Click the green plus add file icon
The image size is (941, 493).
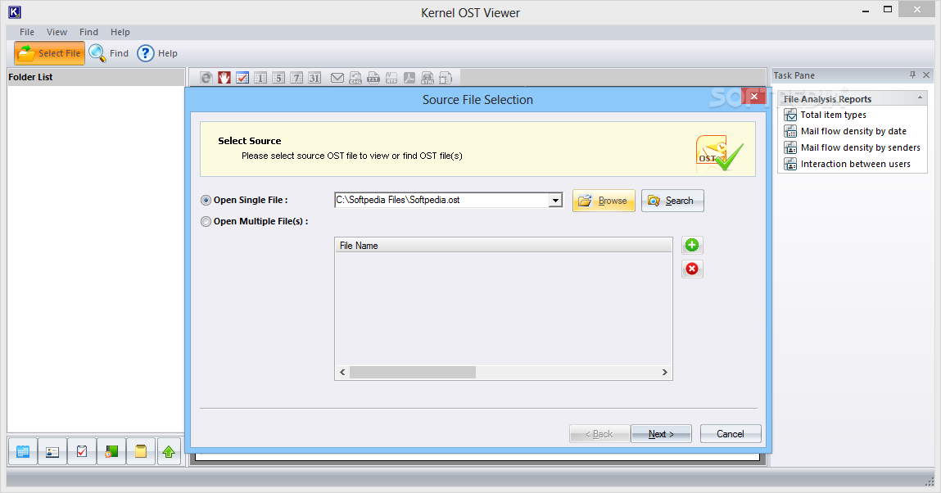pos(692,245)
